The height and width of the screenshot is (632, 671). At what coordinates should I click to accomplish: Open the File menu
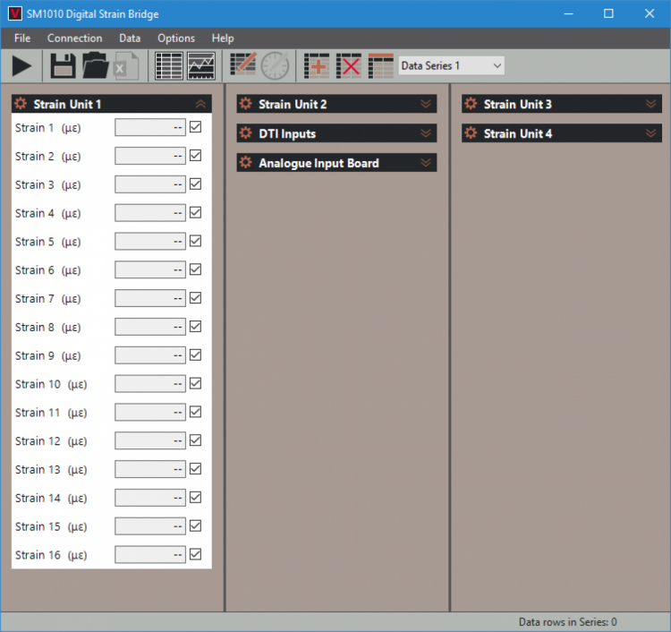(22, 38)
